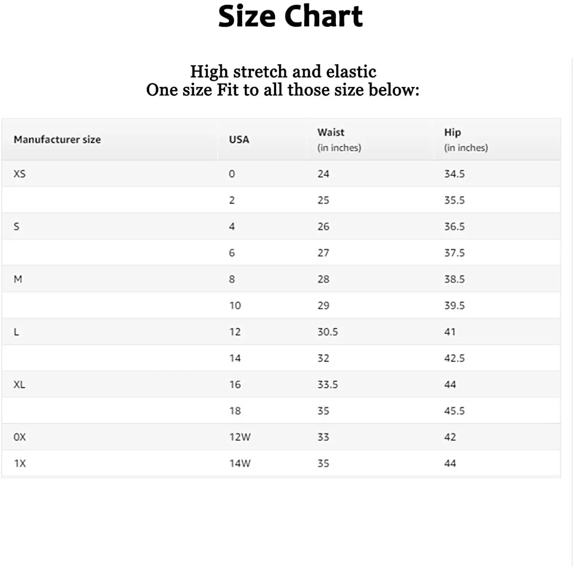Click the hip value 39.5
Viewport: 573px width, 568px height.
[454, 306]
